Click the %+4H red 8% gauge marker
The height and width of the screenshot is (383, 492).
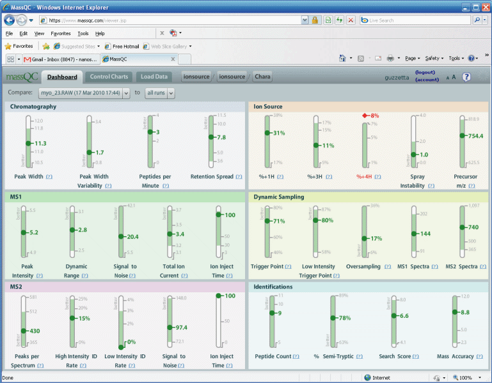(x=364, y=116)
